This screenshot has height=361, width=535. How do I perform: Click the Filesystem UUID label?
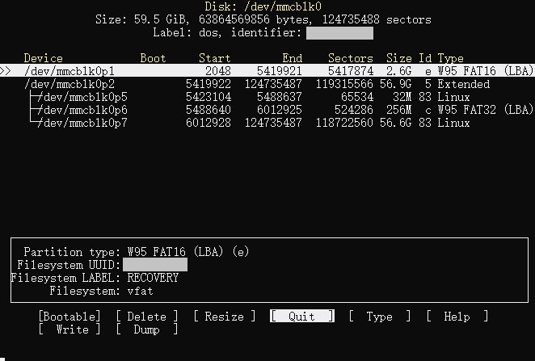(69, 265)
